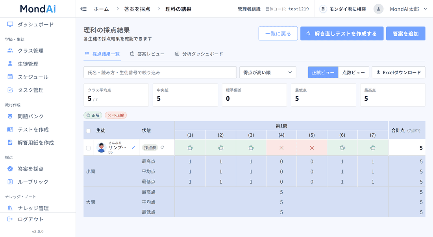
Task: Click the incorrect mark in column (5)
Action: [x=312, y=148]
